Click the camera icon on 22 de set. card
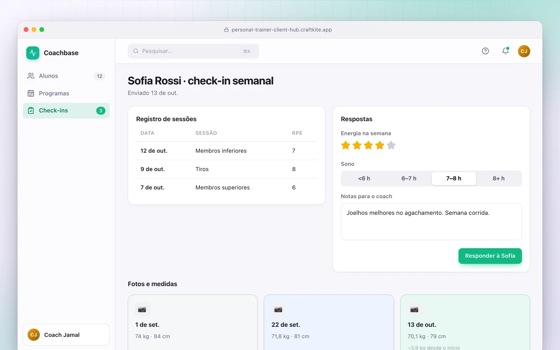 pos(278,309)
